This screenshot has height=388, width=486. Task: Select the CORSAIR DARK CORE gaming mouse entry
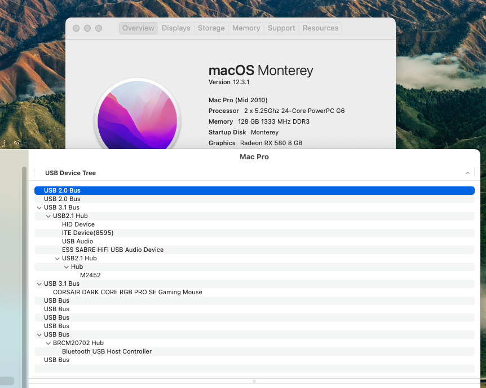tap(127, 292)
